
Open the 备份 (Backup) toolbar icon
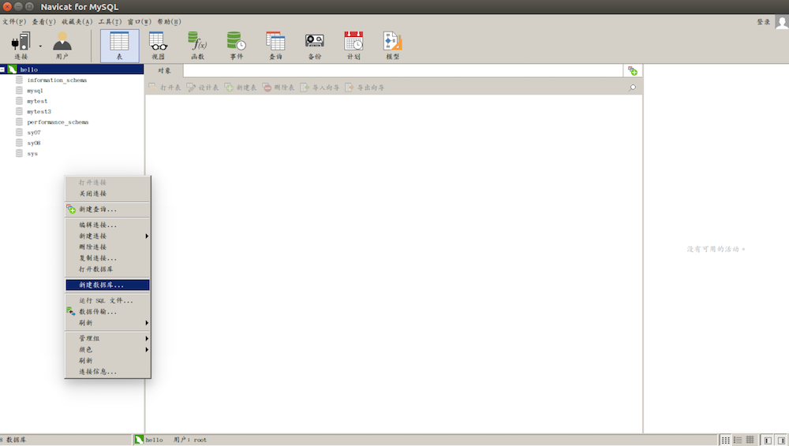coord(314,46)
